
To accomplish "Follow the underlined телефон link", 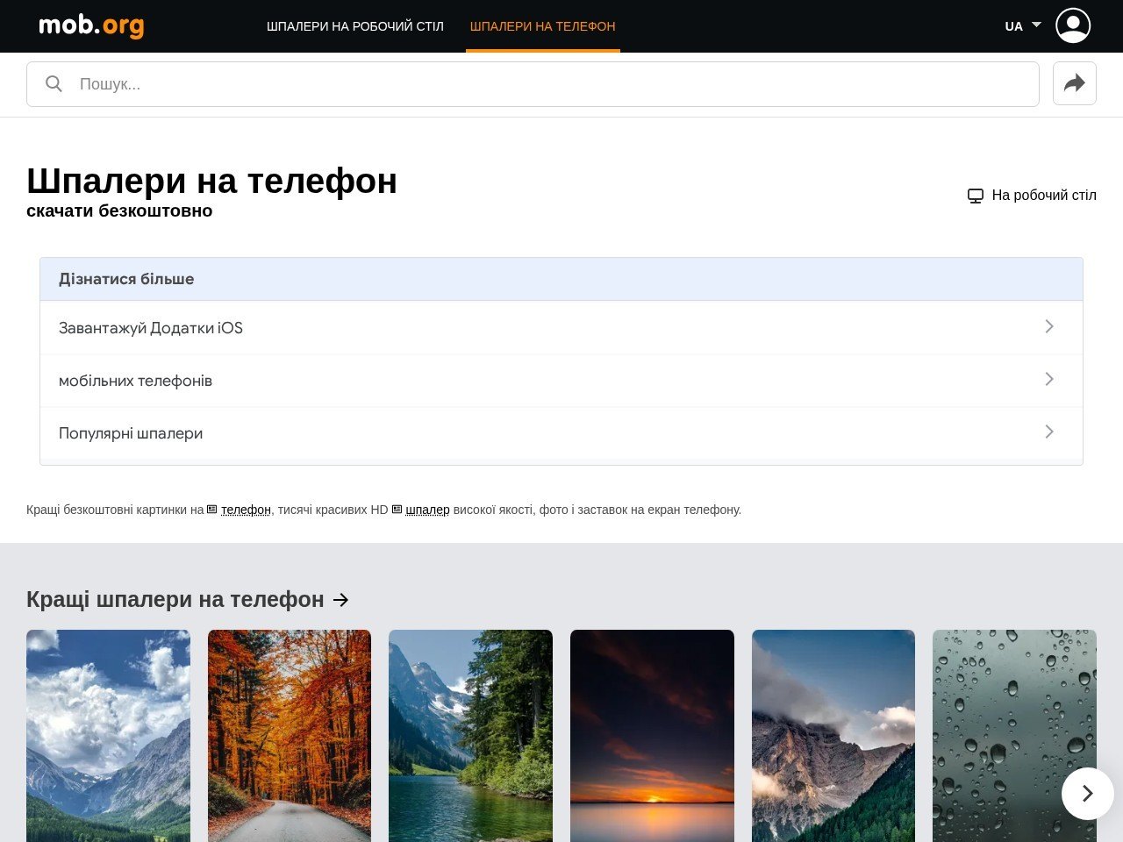I will click(246, 510).
